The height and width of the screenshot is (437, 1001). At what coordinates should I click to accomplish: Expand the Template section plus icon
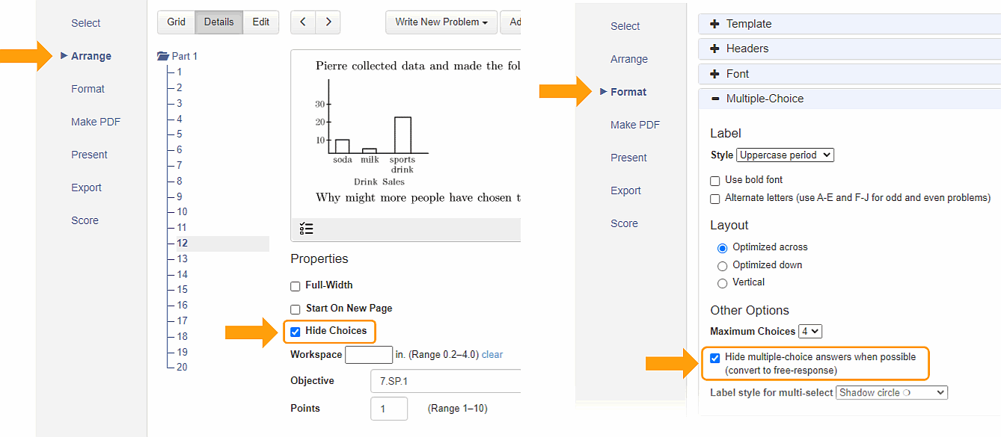714,24
